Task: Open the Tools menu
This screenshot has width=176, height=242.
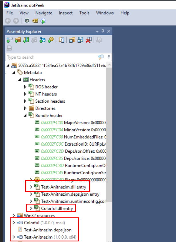Action: click(84, 13)
